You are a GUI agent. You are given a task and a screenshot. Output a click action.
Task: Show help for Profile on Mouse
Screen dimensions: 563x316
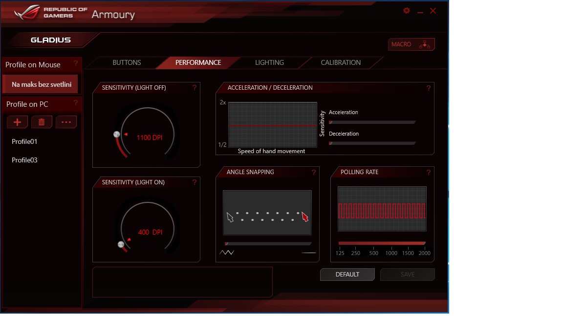tap(75, 63)
